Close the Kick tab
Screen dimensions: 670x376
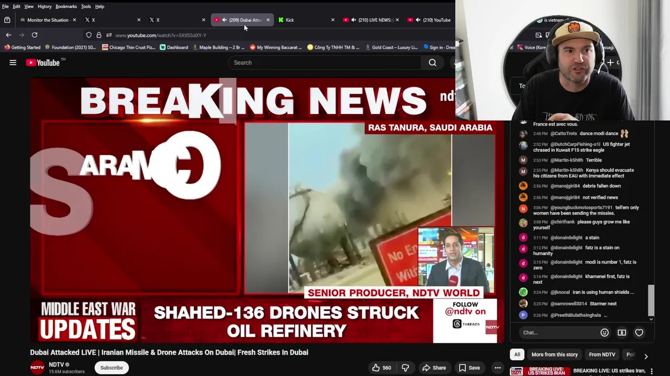(332, 20)
